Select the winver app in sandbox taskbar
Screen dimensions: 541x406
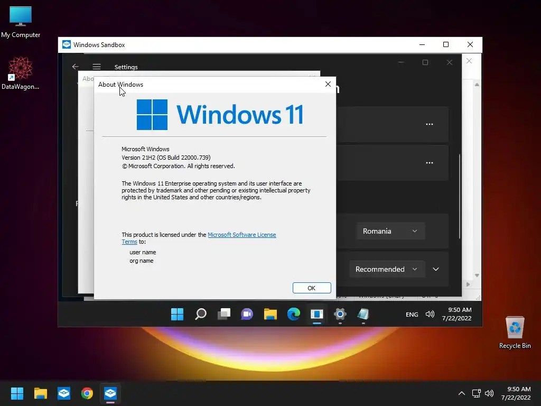point(317,314)
